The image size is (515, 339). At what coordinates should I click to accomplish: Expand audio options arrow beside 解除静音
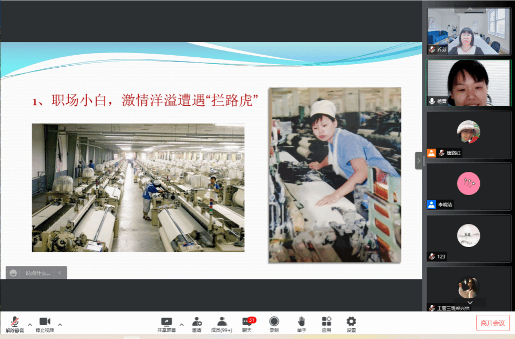tap(30, 325)
